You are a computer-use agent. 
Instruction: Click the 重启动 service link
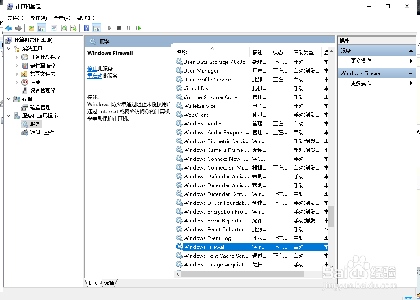(x=95, y=76)
